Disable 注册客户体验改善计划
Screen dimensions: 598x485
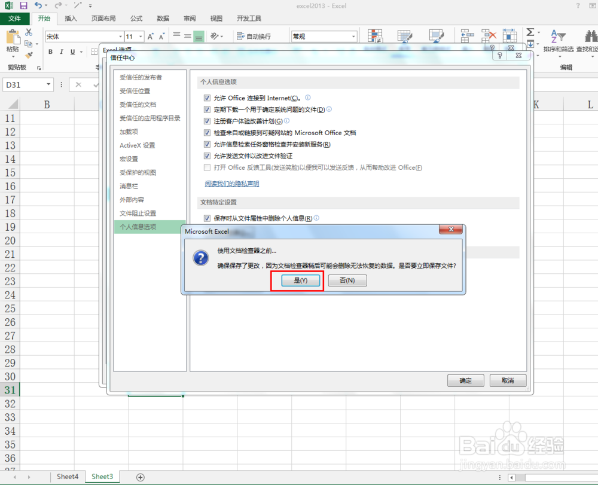(x=207, y=121)
